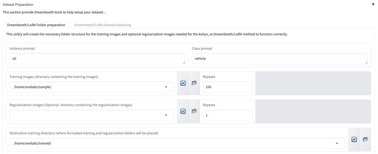Collapse the Dataset Preparation section arrow
The width and height of the screenshot is (378, 154).
[373, 4]
